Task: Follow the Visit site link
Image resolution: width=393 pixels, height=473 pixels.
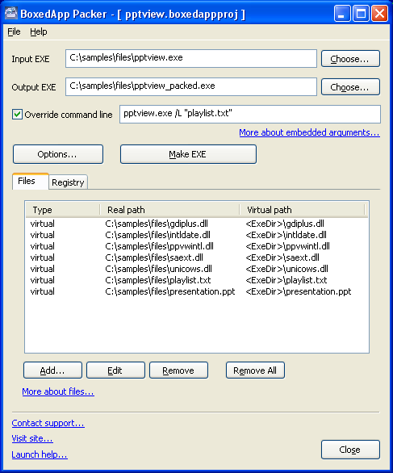Action: tap(32, 438)
